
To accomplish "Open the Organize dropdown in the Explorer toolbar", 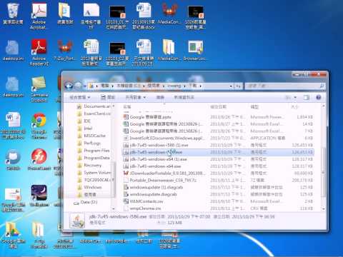I will tap(80, 97).
